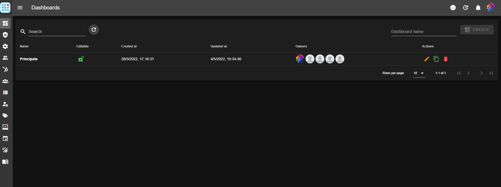Image resolution: width=501 pixels, height=187 pixels.
Task: Open the Principale dashboard
Action: click(29, 59)
